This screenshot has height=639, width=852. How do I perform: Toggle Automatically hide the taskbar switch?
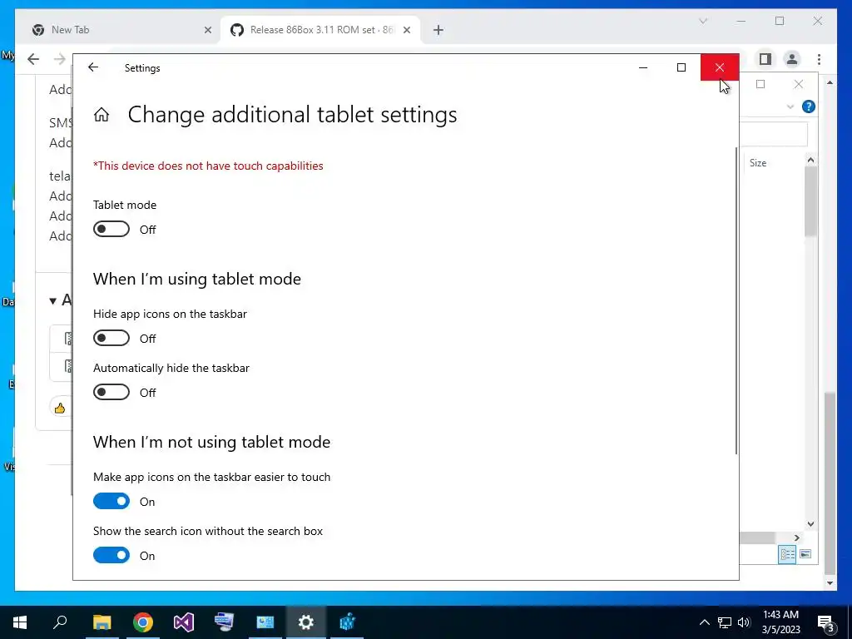111,393
